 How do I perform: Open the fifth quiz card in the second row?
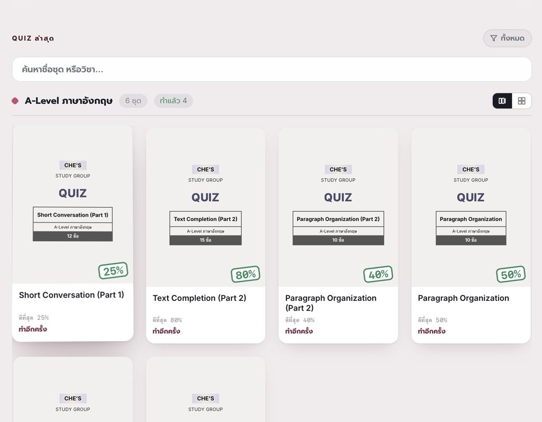[73, 390]
